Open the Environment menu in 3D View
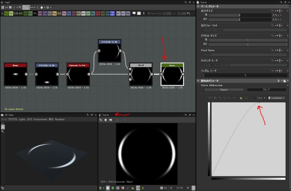 point(40,119)
